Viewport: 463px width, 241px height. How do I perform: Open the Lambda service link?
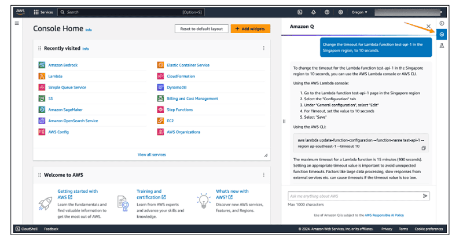click(x=55, y=76)
